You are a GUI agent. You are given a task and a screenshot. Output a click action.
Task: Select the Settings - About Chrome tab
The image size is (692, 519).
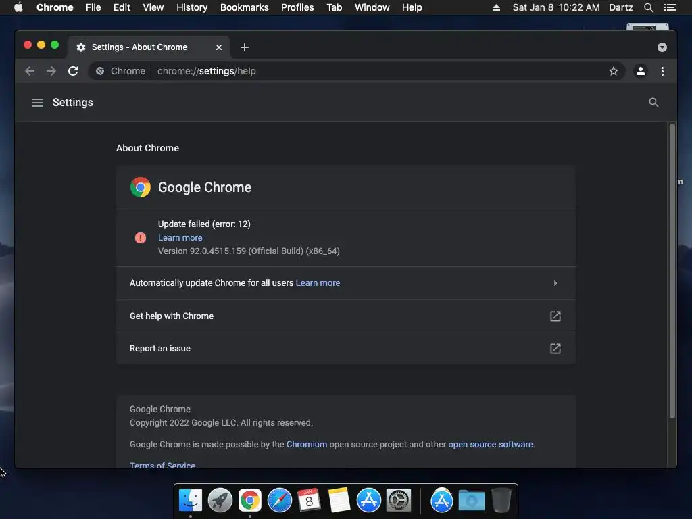148,47
